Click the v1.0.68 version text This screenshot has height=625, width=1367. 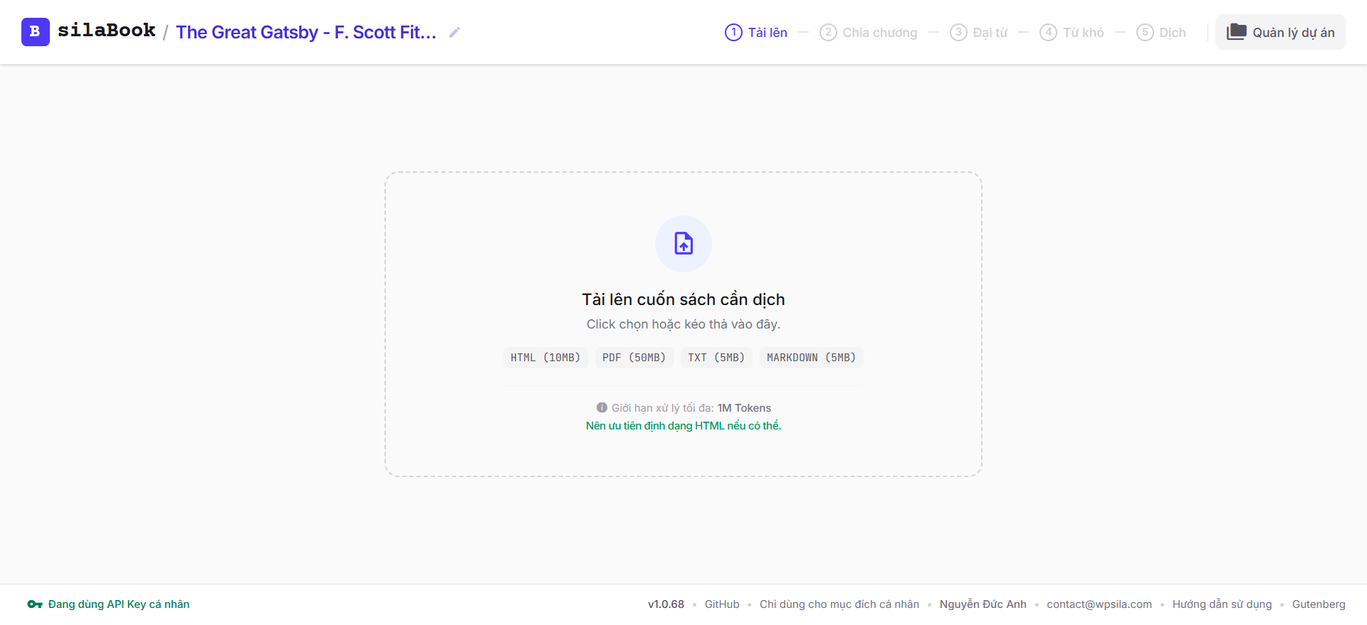coord(666,604)
